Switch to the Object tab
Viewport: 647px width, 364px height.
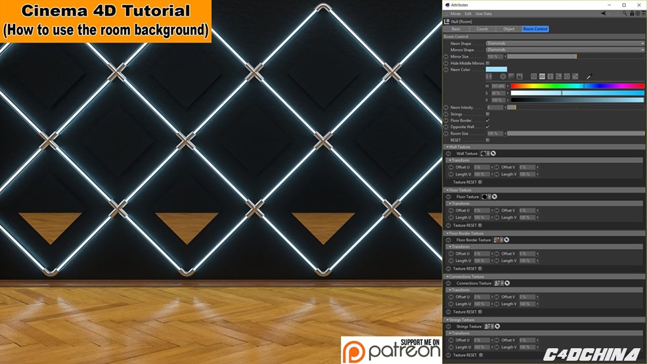coord(509,29)
